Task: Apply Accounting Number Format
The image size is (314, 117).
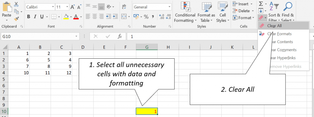Action: tap(136, 16)
